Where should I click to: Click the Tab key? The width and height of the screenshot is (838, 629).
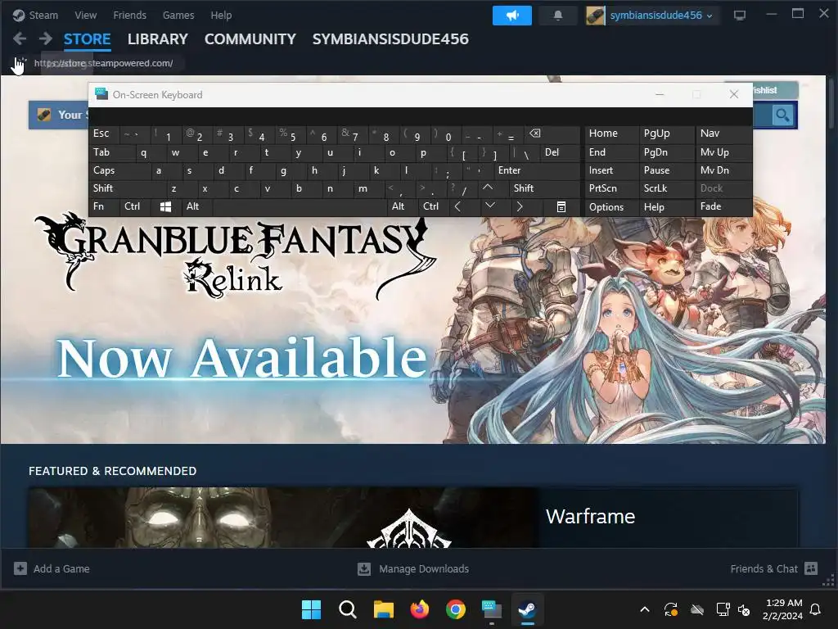111,152
